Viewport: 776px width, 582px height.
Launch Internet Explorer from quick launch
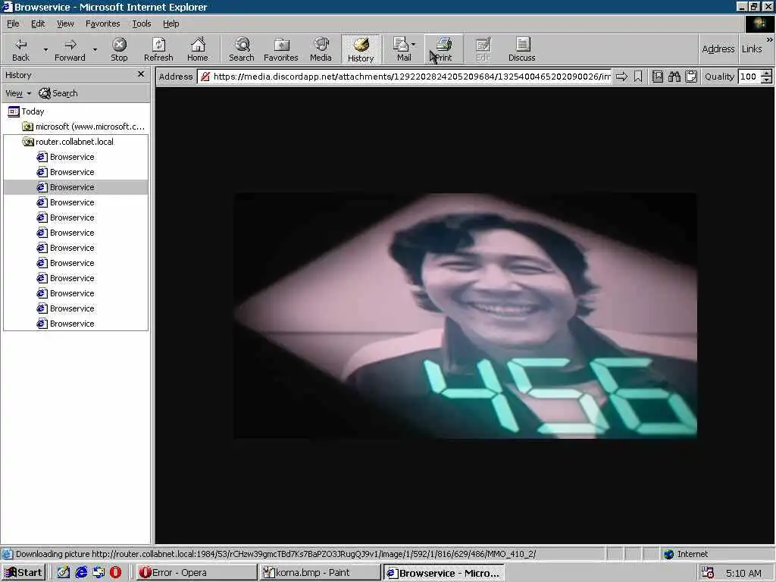[81, 573]
